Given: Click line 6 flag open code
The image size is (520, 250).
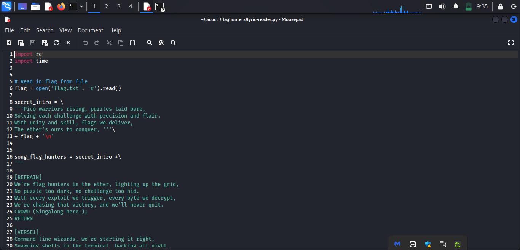Looking at the screenshot, I should tap(68, 88).
